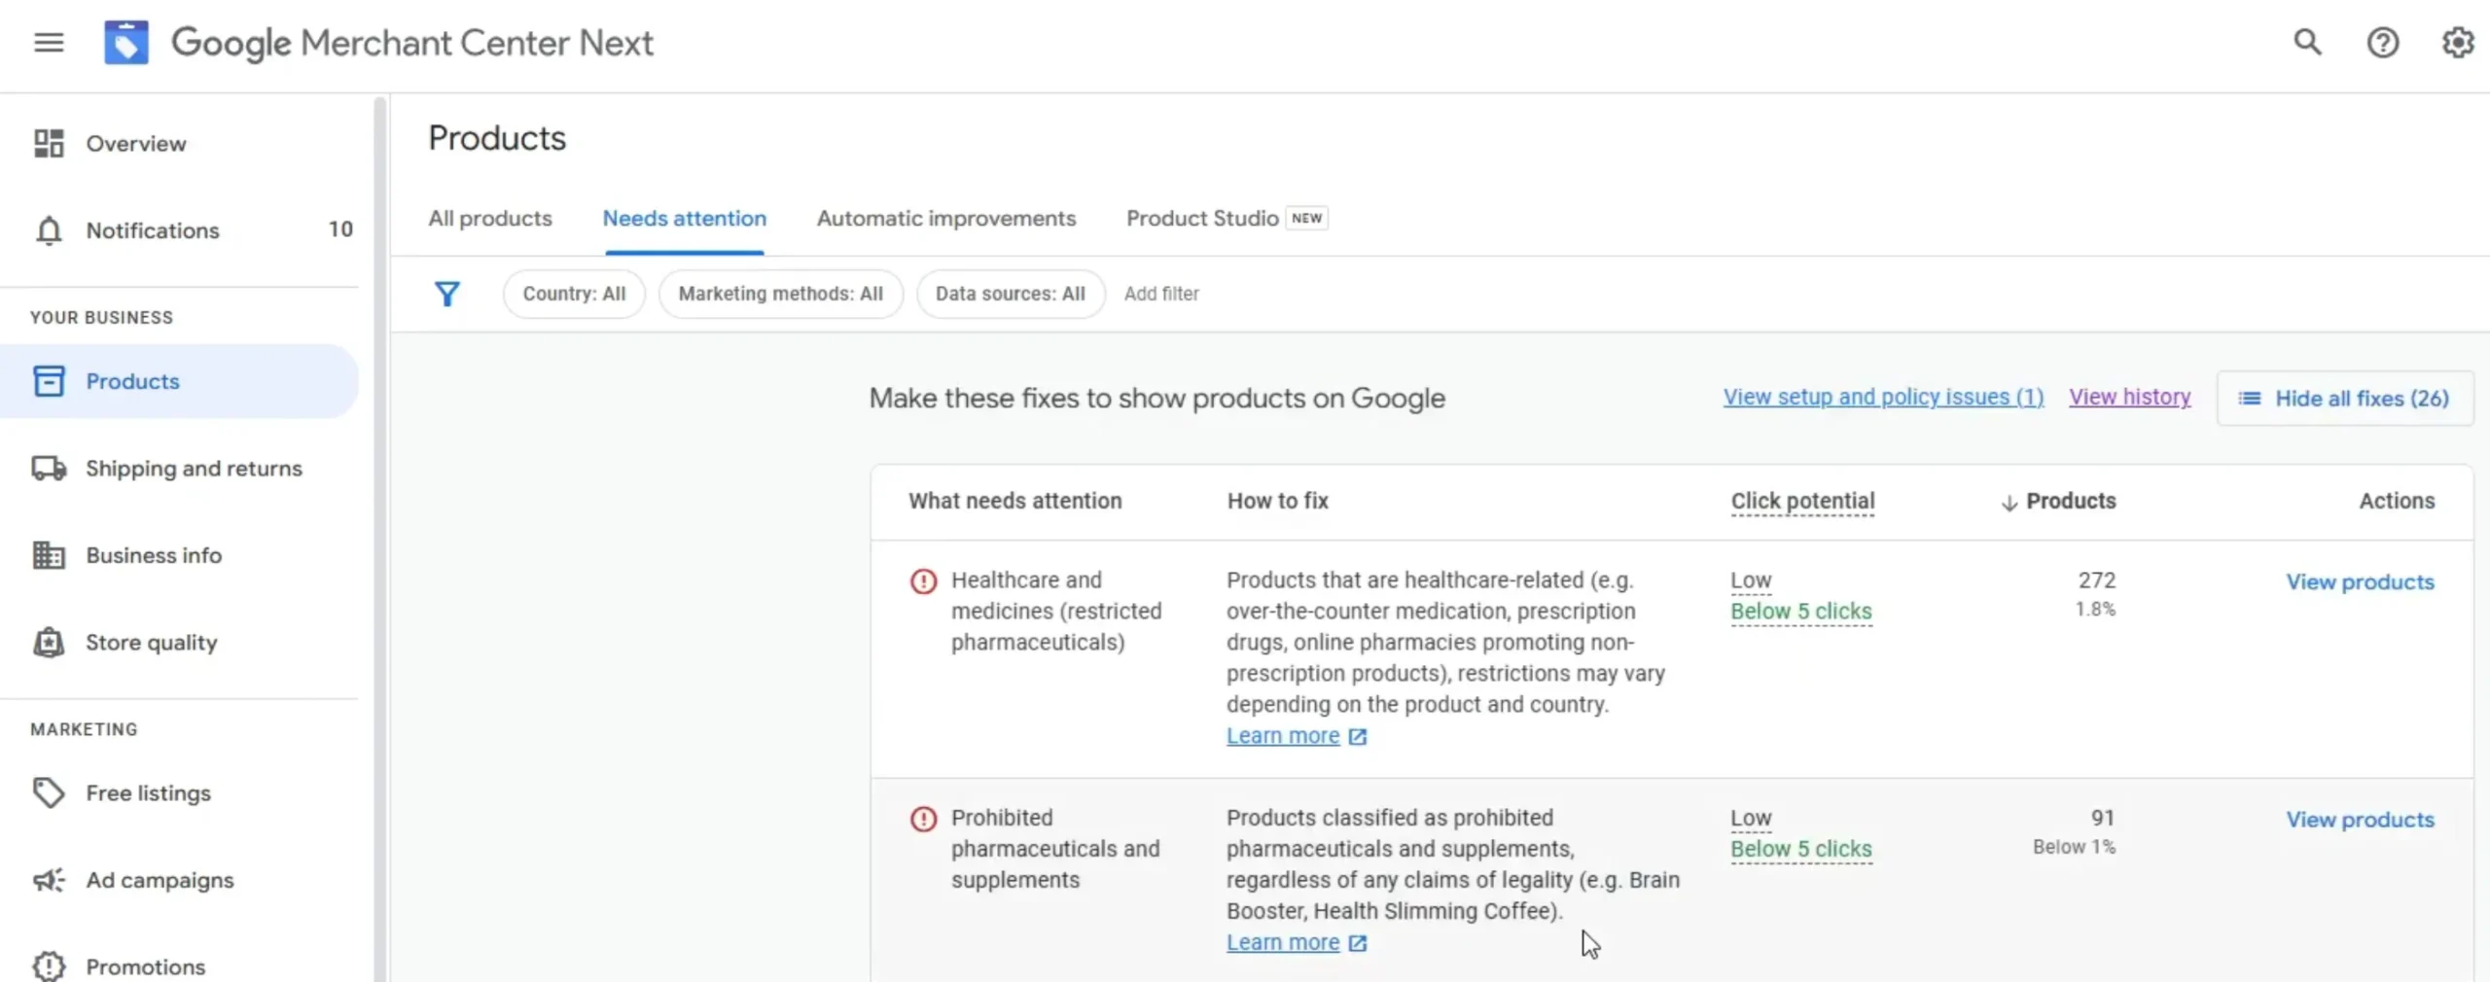The image size is (2490, 982).
Task: Click Hide all fixes (26)
Action: [2344, 398]
